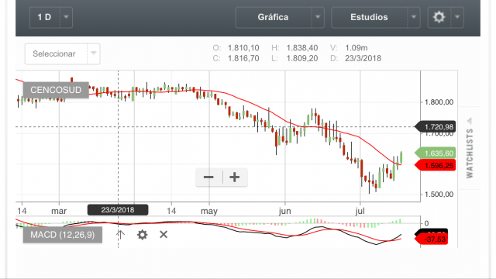Click the WATCHLISTS vertical tab
The width and height of the screenshot is (496, 279).
470,153
